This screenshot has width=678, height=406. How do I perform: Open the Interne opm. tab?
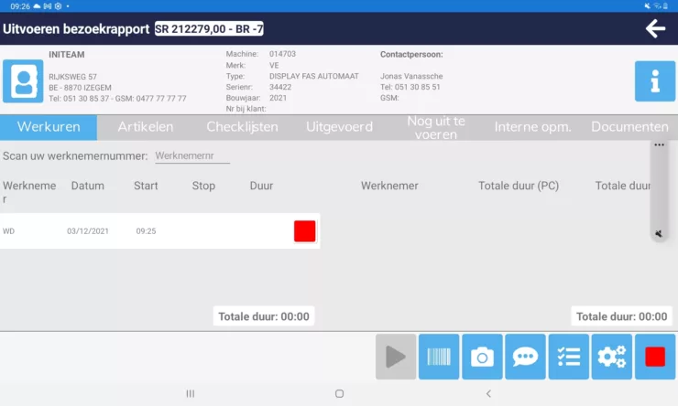pos(532,127)
